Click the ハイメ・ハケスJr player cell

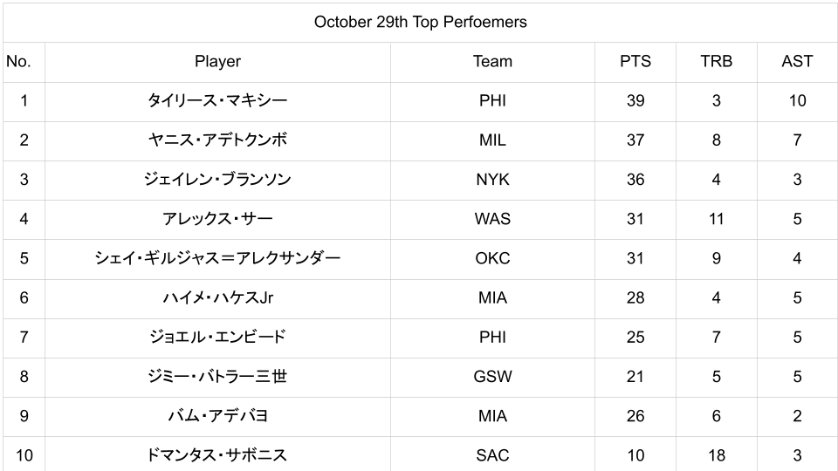[217, 297]
